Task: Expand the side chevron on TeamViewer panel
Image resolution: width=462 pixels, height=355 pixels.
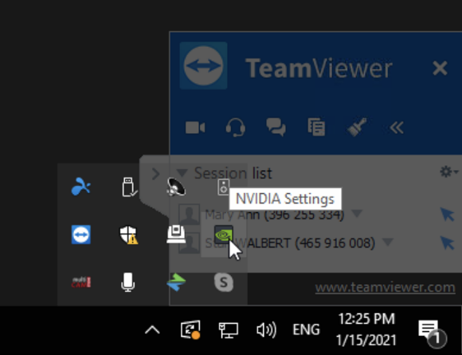Action: (155, 174)
